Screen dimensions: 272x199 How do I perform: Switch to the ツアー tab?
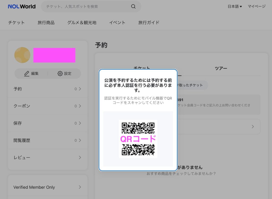pos(221,68)
